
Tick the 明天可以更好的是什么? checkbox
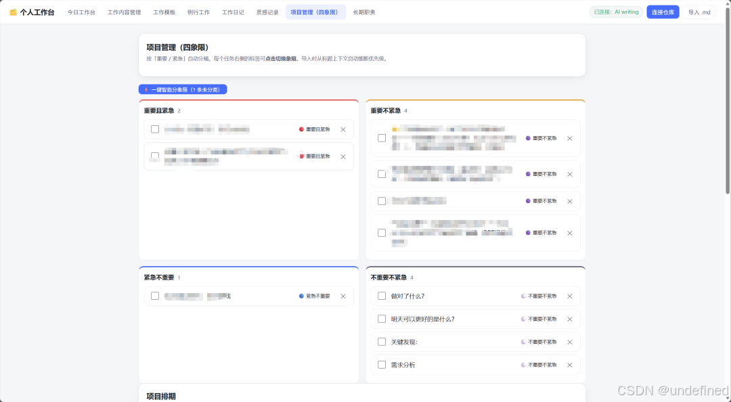coord(382,319)
